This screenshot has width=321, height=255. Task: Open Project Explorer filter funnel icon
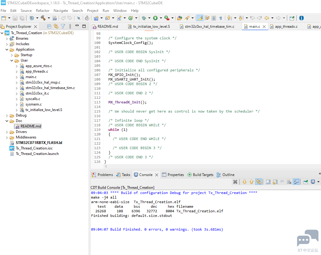click(x=63, y=27)
